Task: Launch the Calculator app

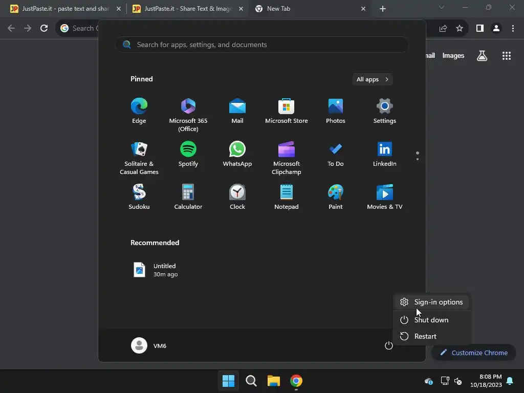Action: tap(188, 197)
